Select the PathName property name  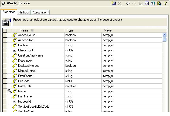(25, 96)
